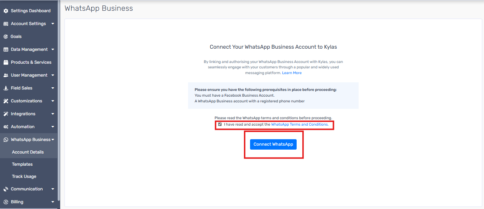Click the Field Sales icon in sidebar
This screenshot has height=209, width=484.
(6, 88)
